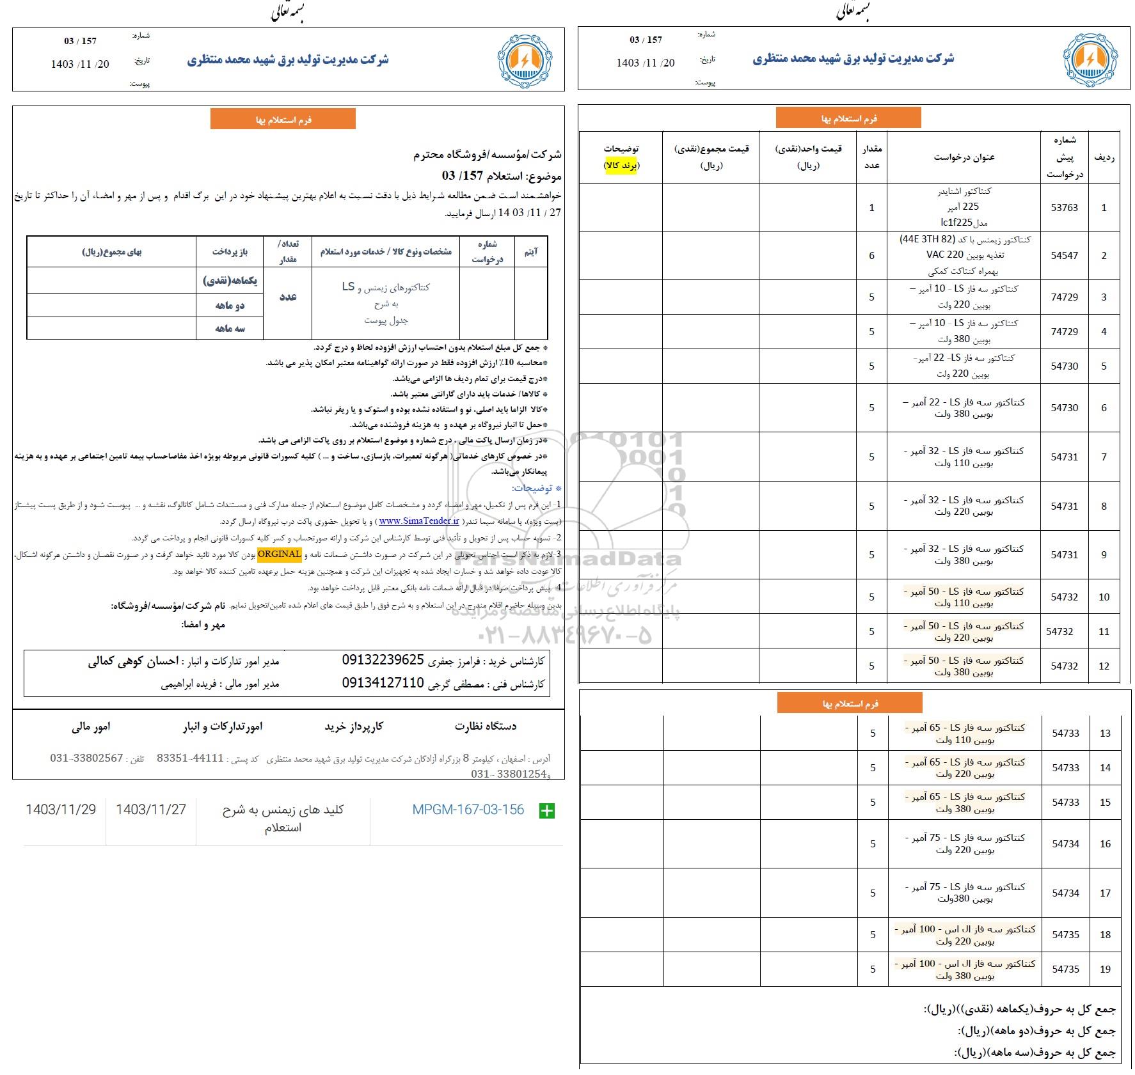Click the 'دستگاه نظارت' signature label
This screenshot has height=1075, width=1135.
pyautogui.click(x=486, y=726)
